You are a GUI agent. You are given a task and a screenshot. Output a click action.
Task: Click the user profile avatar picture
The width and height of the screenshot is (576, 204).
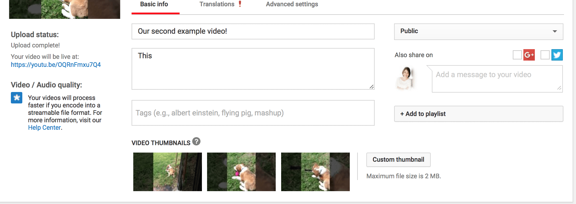tap(405, 79)
